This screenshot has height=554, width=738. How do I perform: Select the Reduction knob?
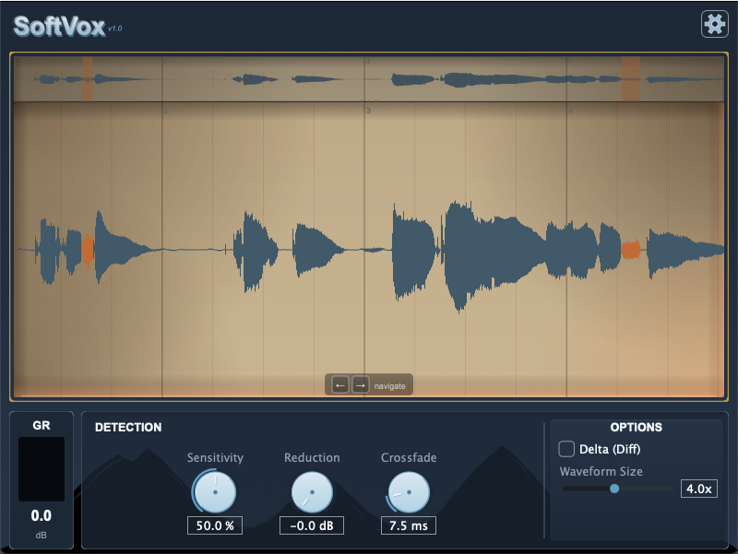[x=311, y=493]
